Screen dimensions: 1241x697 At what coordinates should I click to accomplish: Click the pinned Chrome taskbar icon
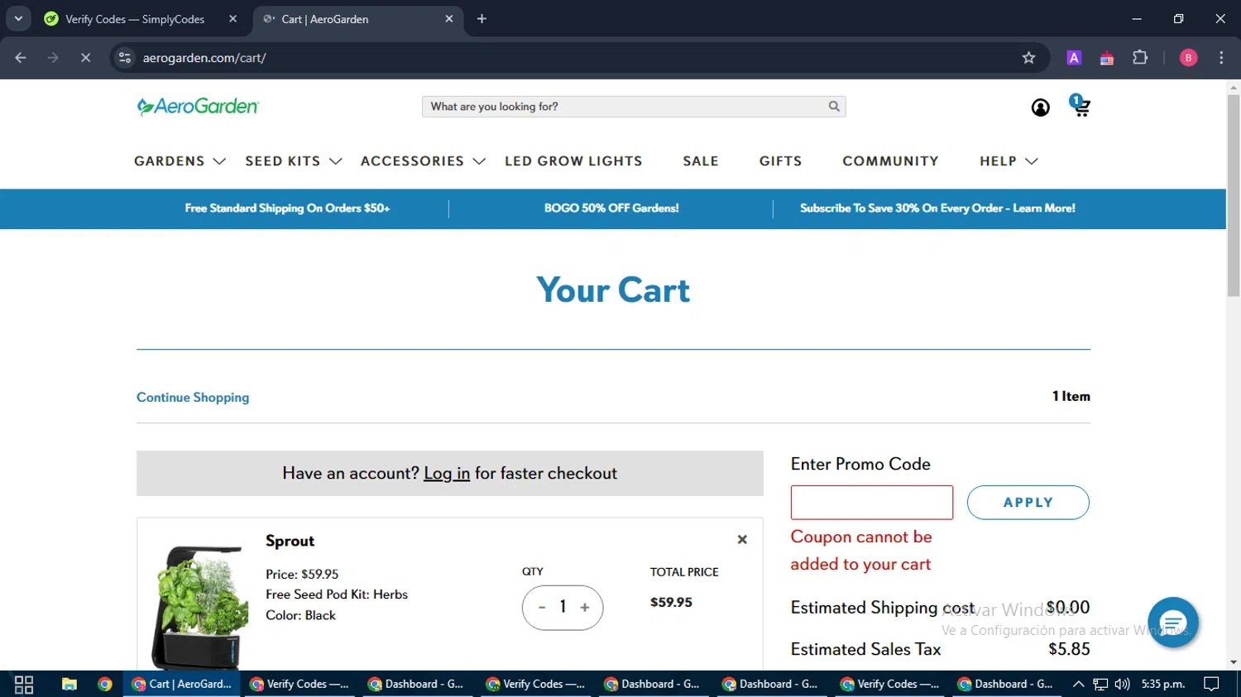(x=105, y=684)
